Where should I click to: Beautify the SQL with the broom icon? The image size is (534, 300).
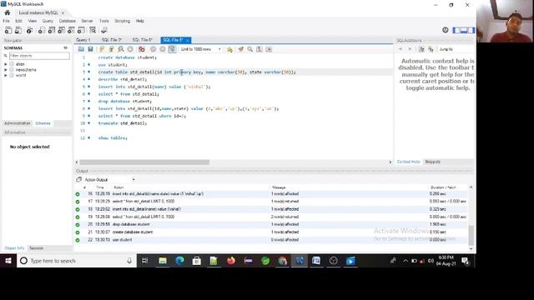click(x=241, y=49)
